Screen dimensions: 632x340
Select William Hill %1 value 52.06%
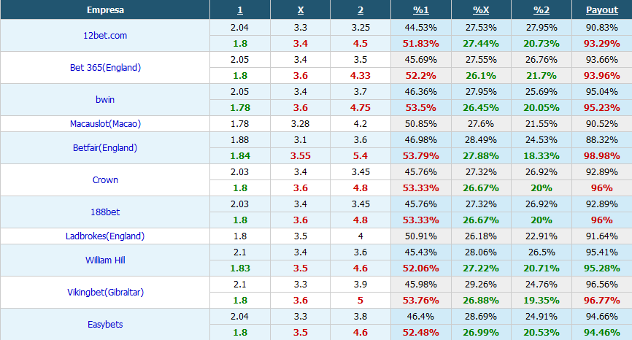(421, 268)
